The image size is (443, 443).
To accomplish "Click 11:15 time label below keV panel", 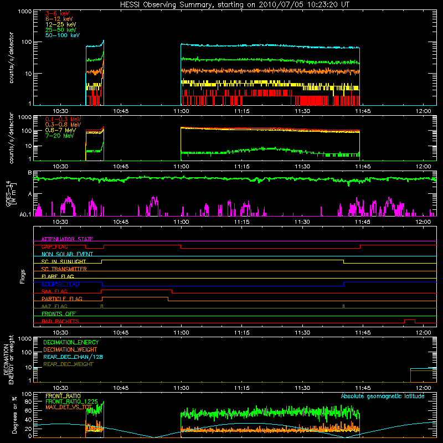I will coord(241,111).
